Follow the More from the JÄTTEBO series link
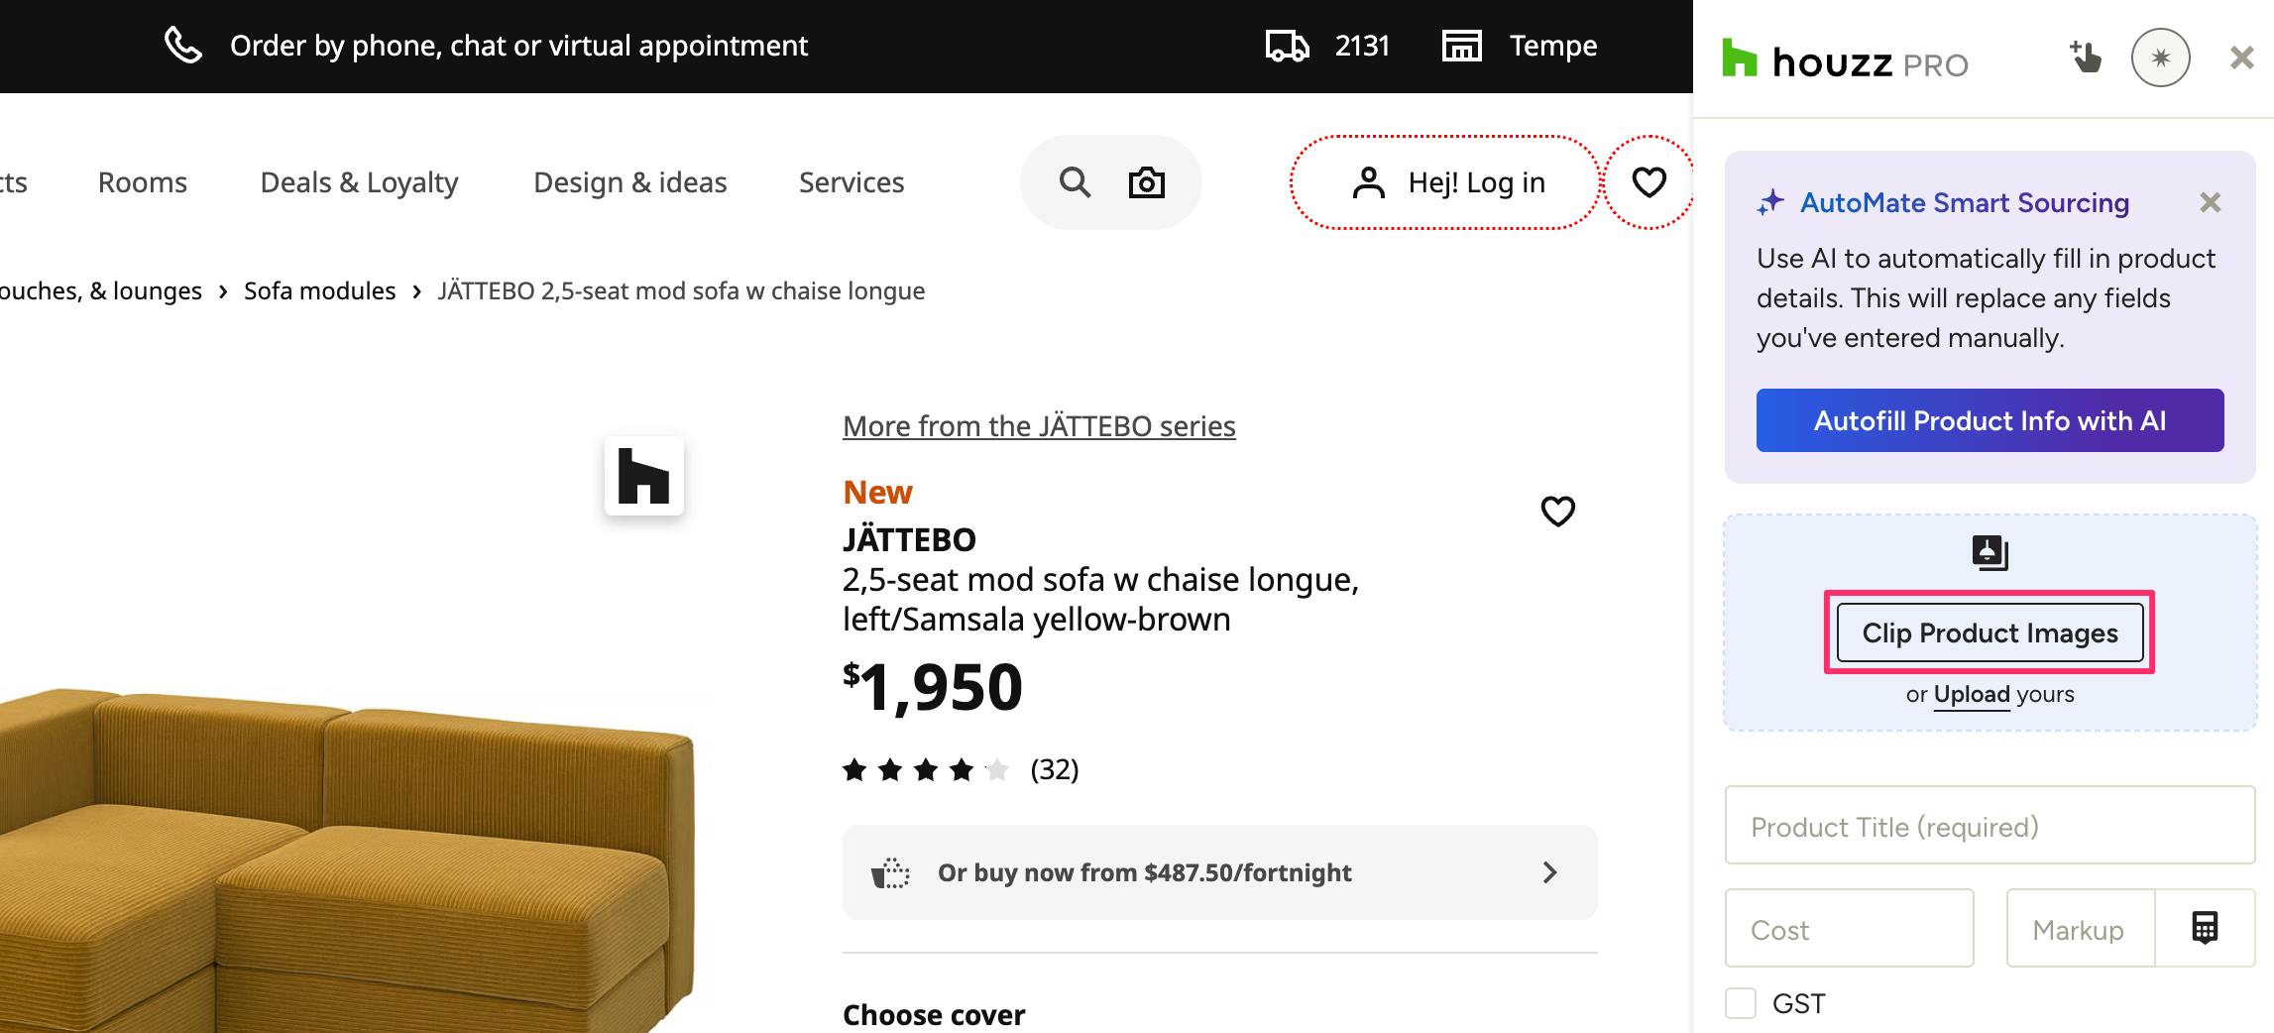The width and height of the screenshot is (2274, 1033). click(1039, 426)
